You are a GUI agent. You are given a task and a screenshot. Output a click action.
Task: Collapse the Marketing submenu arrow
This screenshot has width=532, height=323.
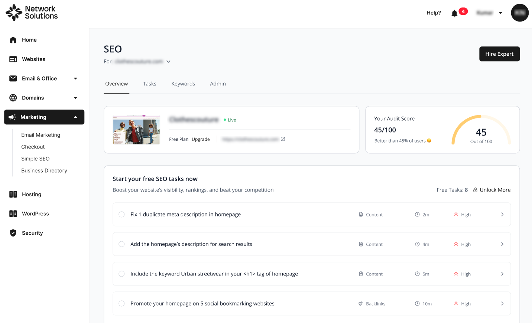coord(75,117)
